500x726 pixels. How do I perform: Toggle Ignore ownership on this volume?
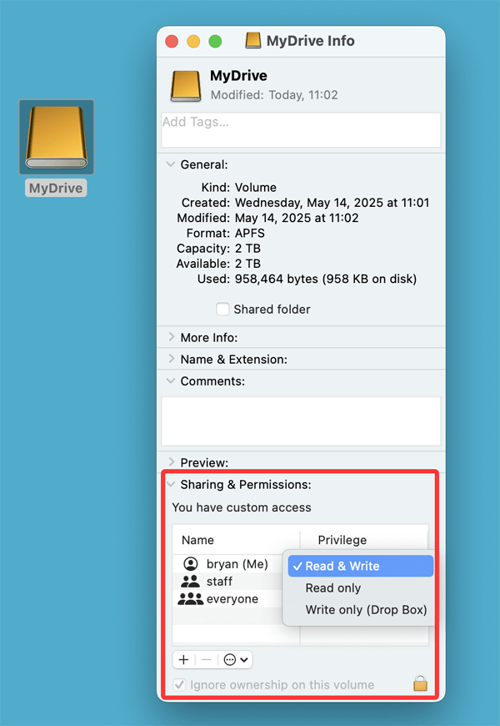180,685
